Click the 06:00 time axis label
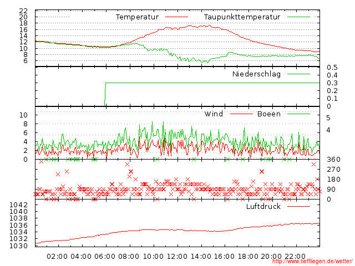This screenshot has width=355, height=266. [105, 257]
